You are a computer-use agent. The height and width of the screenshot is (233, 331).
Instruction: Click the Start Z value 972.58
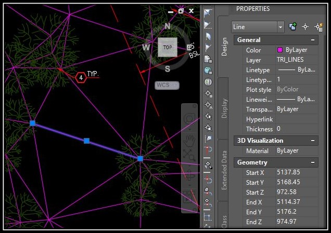tap(287, 192)
